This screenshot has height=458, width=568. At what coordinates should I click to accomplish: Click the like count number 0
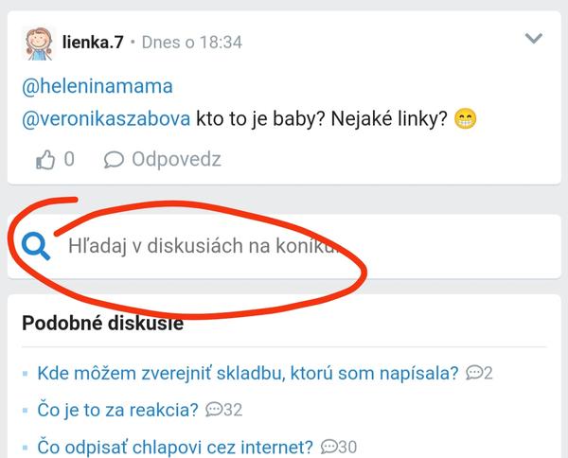coord(69,159)
